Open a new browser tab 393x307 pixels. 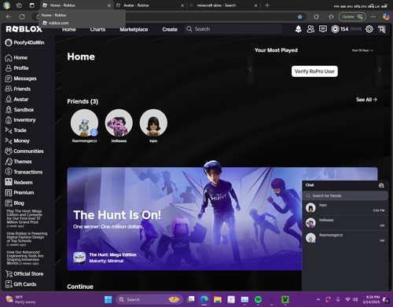click(x=267, y=5)
